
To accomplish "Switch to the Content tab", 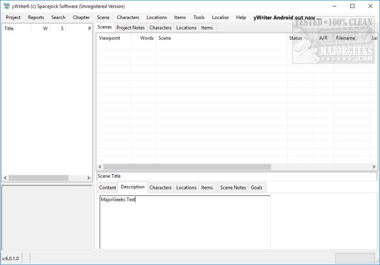I will click(x=107, y=188).
